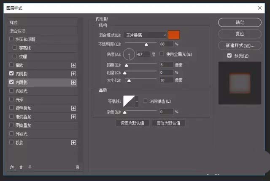Click the 杂色 slider handle
Viewport: 270px width, 181px height.
[125, 112]
